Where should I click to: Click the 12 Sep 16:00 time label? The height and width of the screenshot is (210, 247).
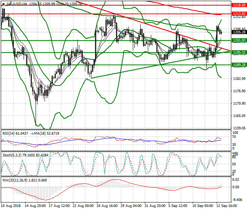[227, 206]
